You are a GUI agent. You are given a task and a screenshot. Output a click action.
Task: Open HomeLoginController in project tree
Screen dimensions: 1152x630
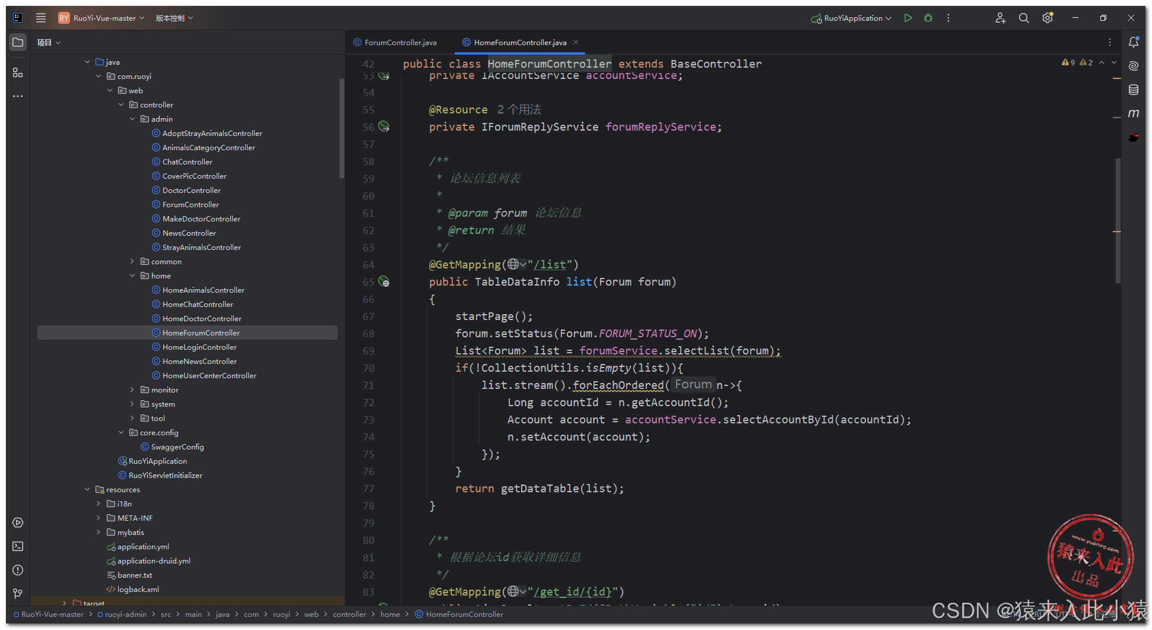click(x=199, y=347)
